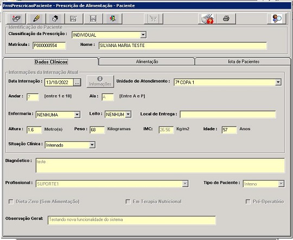Image resolution: width=293 pixels, height=240 pixels.
Task: Expand the Unidade de Atendimento dropdown
Action: click(x=278, y=82)
